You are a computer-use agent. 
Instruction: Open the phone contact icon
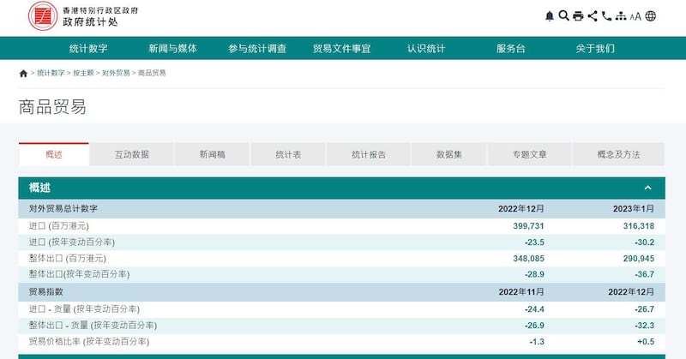(x=606, y=16)
